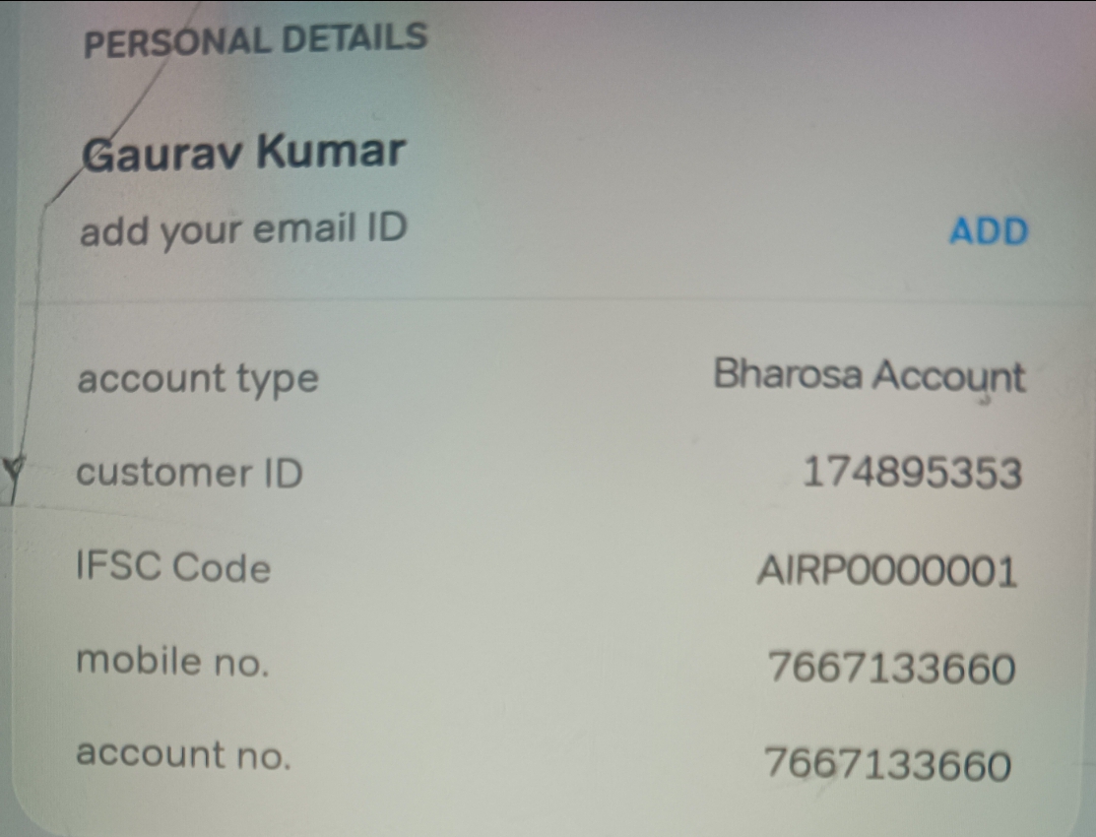
Task: Select the mobile number value 7667133660
Action: coord(891,667)
